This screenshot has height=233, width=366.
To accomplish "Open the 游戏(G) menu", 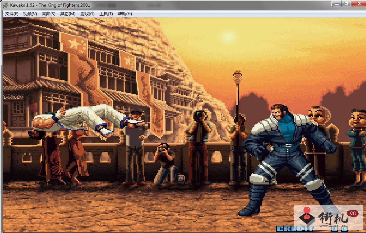I will (87, 14).
